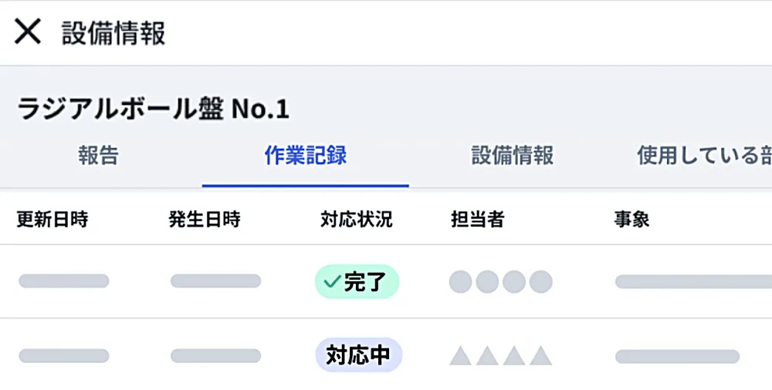This screenshot has height=390, width=772.
Task: Open the 設備情報 tab
Action: (512, 156)
